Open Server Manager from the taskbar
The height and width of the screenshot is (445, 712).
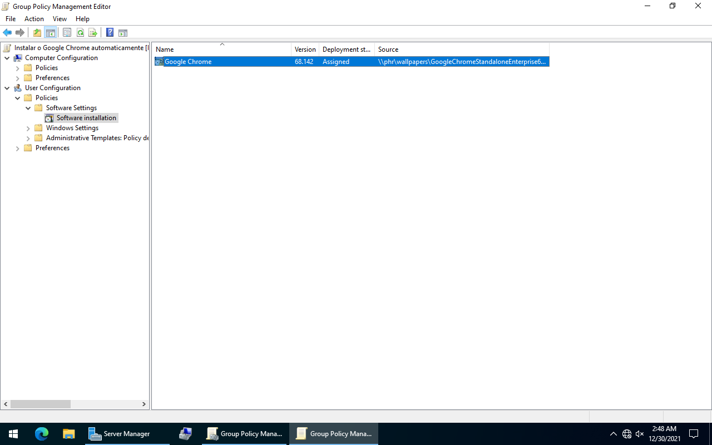(x=120, y=434)
